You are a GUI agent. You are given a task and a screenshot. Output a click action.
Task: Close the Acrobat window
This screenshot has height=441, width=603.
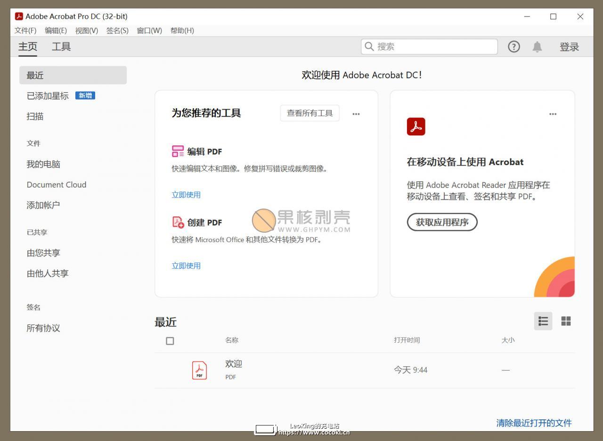coord(580,16)
